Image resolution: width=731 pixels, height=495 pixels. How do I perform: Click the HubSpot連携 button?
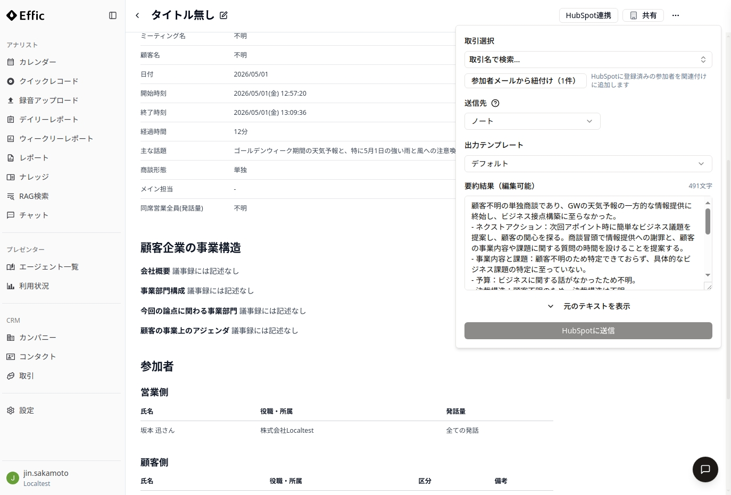588,15
